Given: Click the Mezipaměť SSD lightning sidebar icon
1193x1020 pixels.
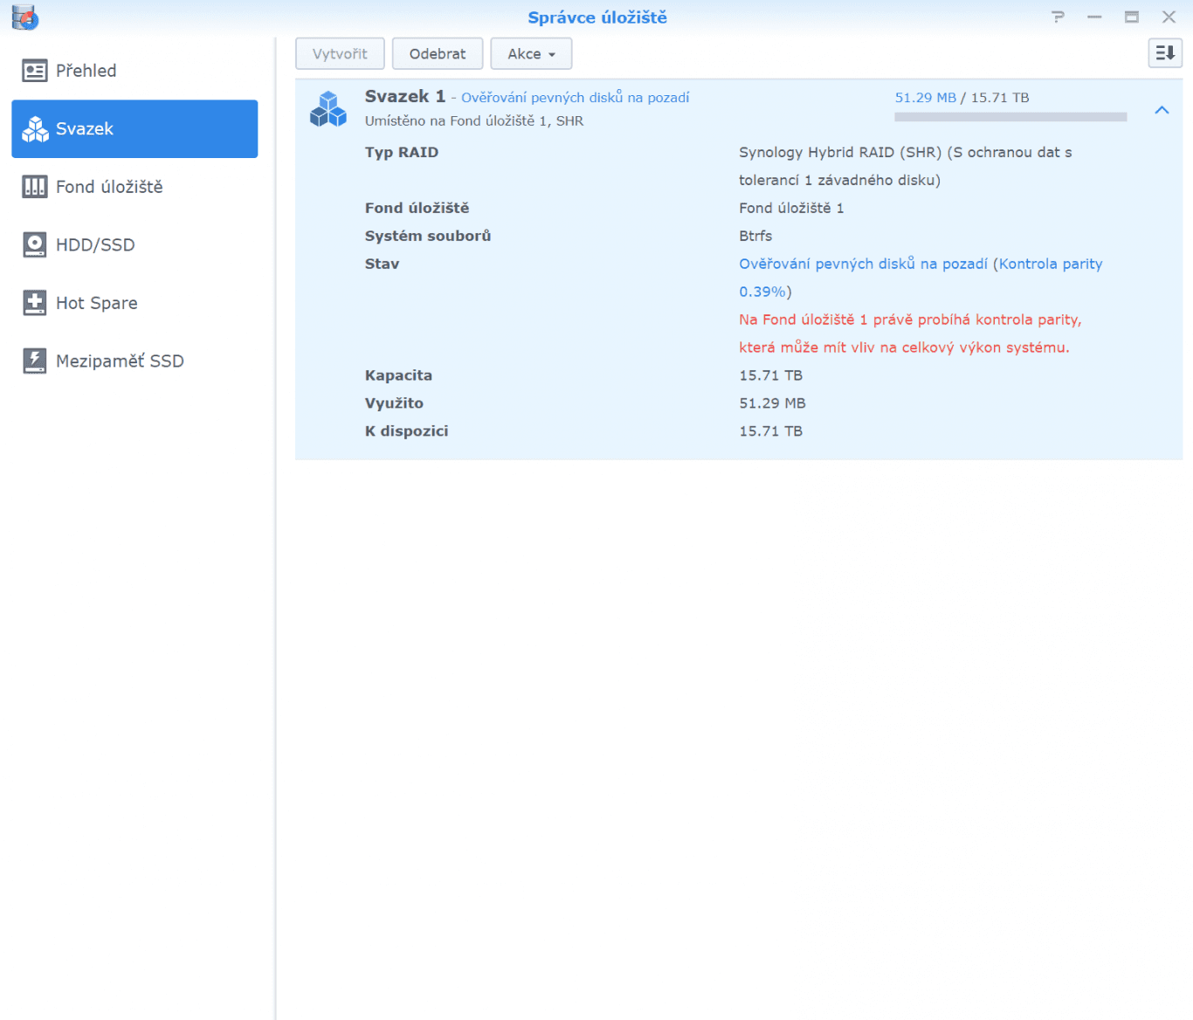Looking at the screenshot, I should coord(35,361).
